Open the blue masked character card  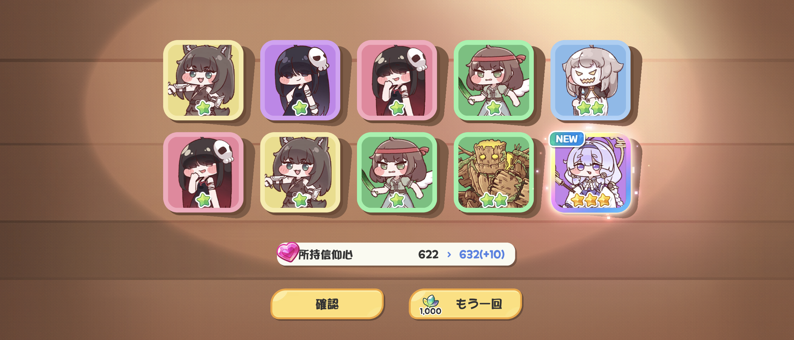(x=590, y=80)
